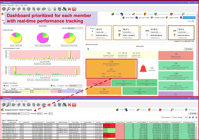Open Pool Calling from the dashboard window shortcuts
This screenshot has width=199, height=140.
point(175,14)
